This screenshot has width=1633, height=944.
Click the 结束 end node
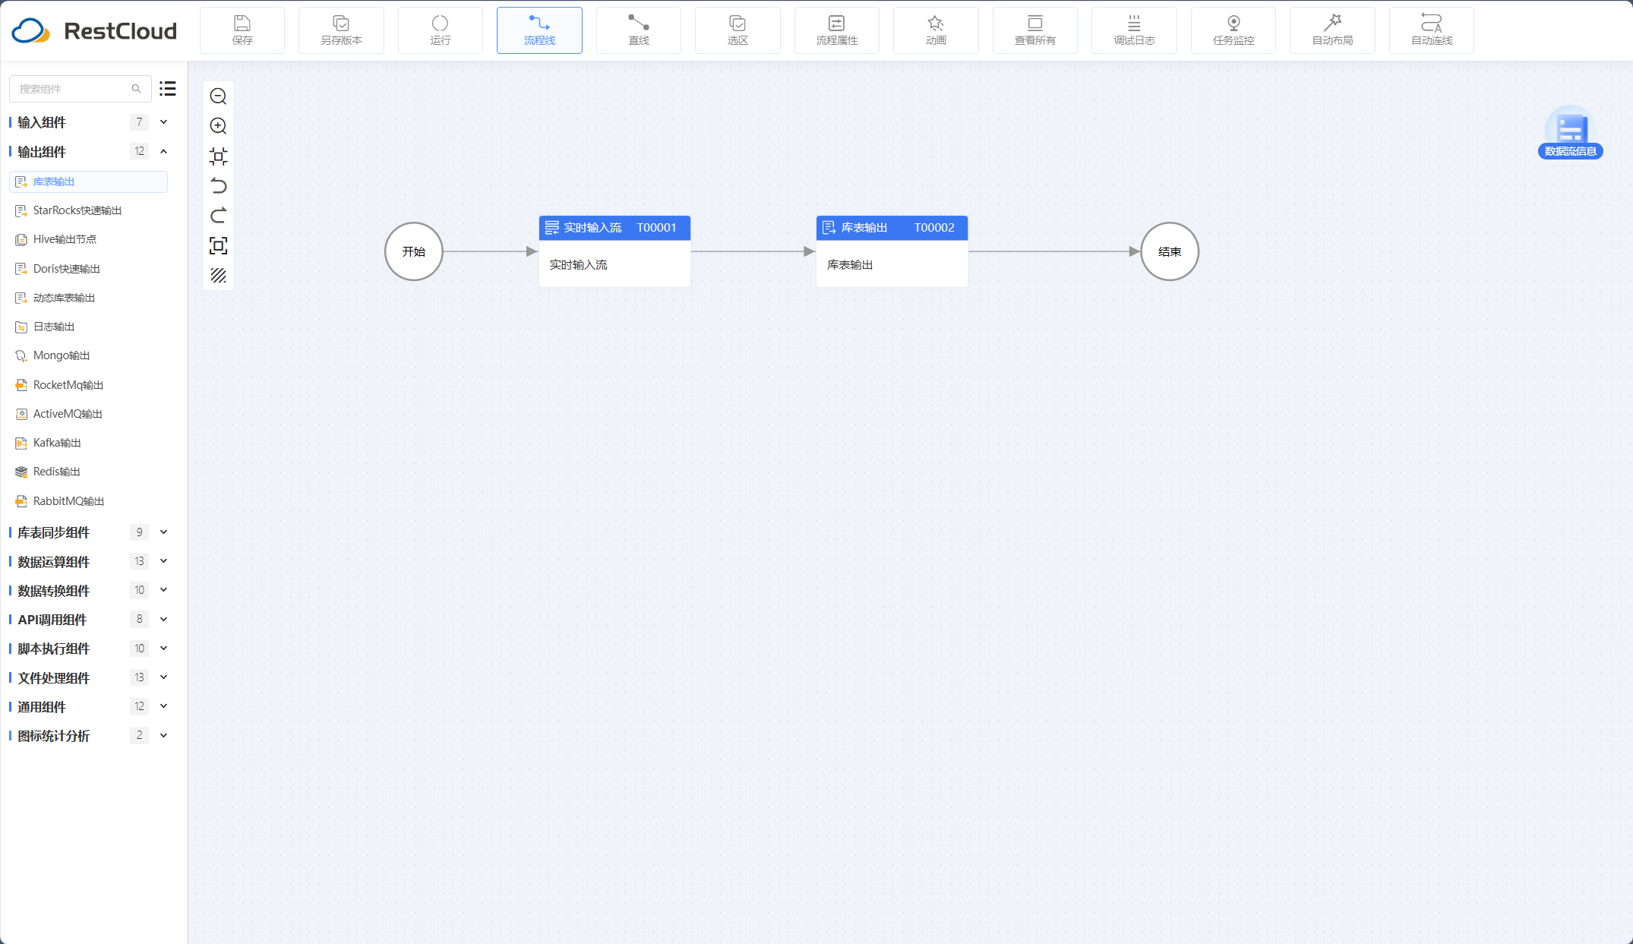pos(1170,251)
